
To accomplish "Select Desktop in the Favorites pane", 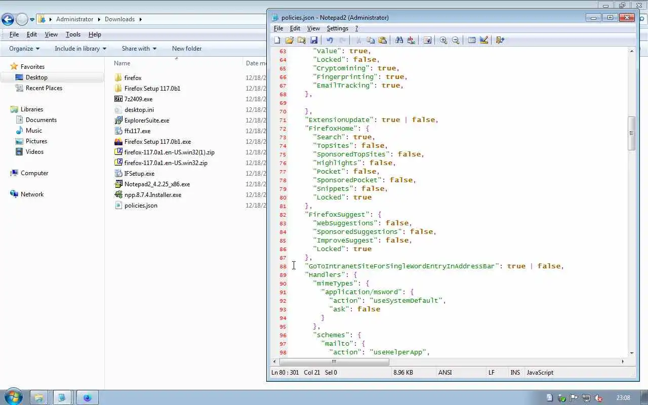I will (36, 77).
